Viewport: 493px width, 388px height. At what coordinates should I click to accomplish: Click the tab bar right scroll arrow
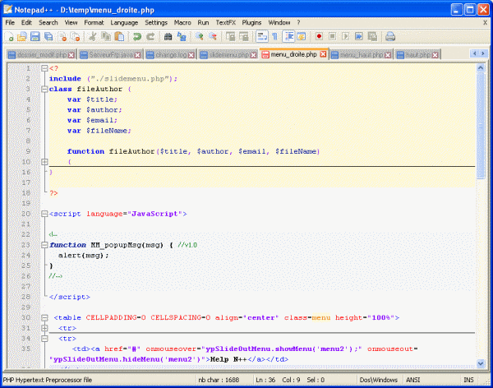coord(483,53)
